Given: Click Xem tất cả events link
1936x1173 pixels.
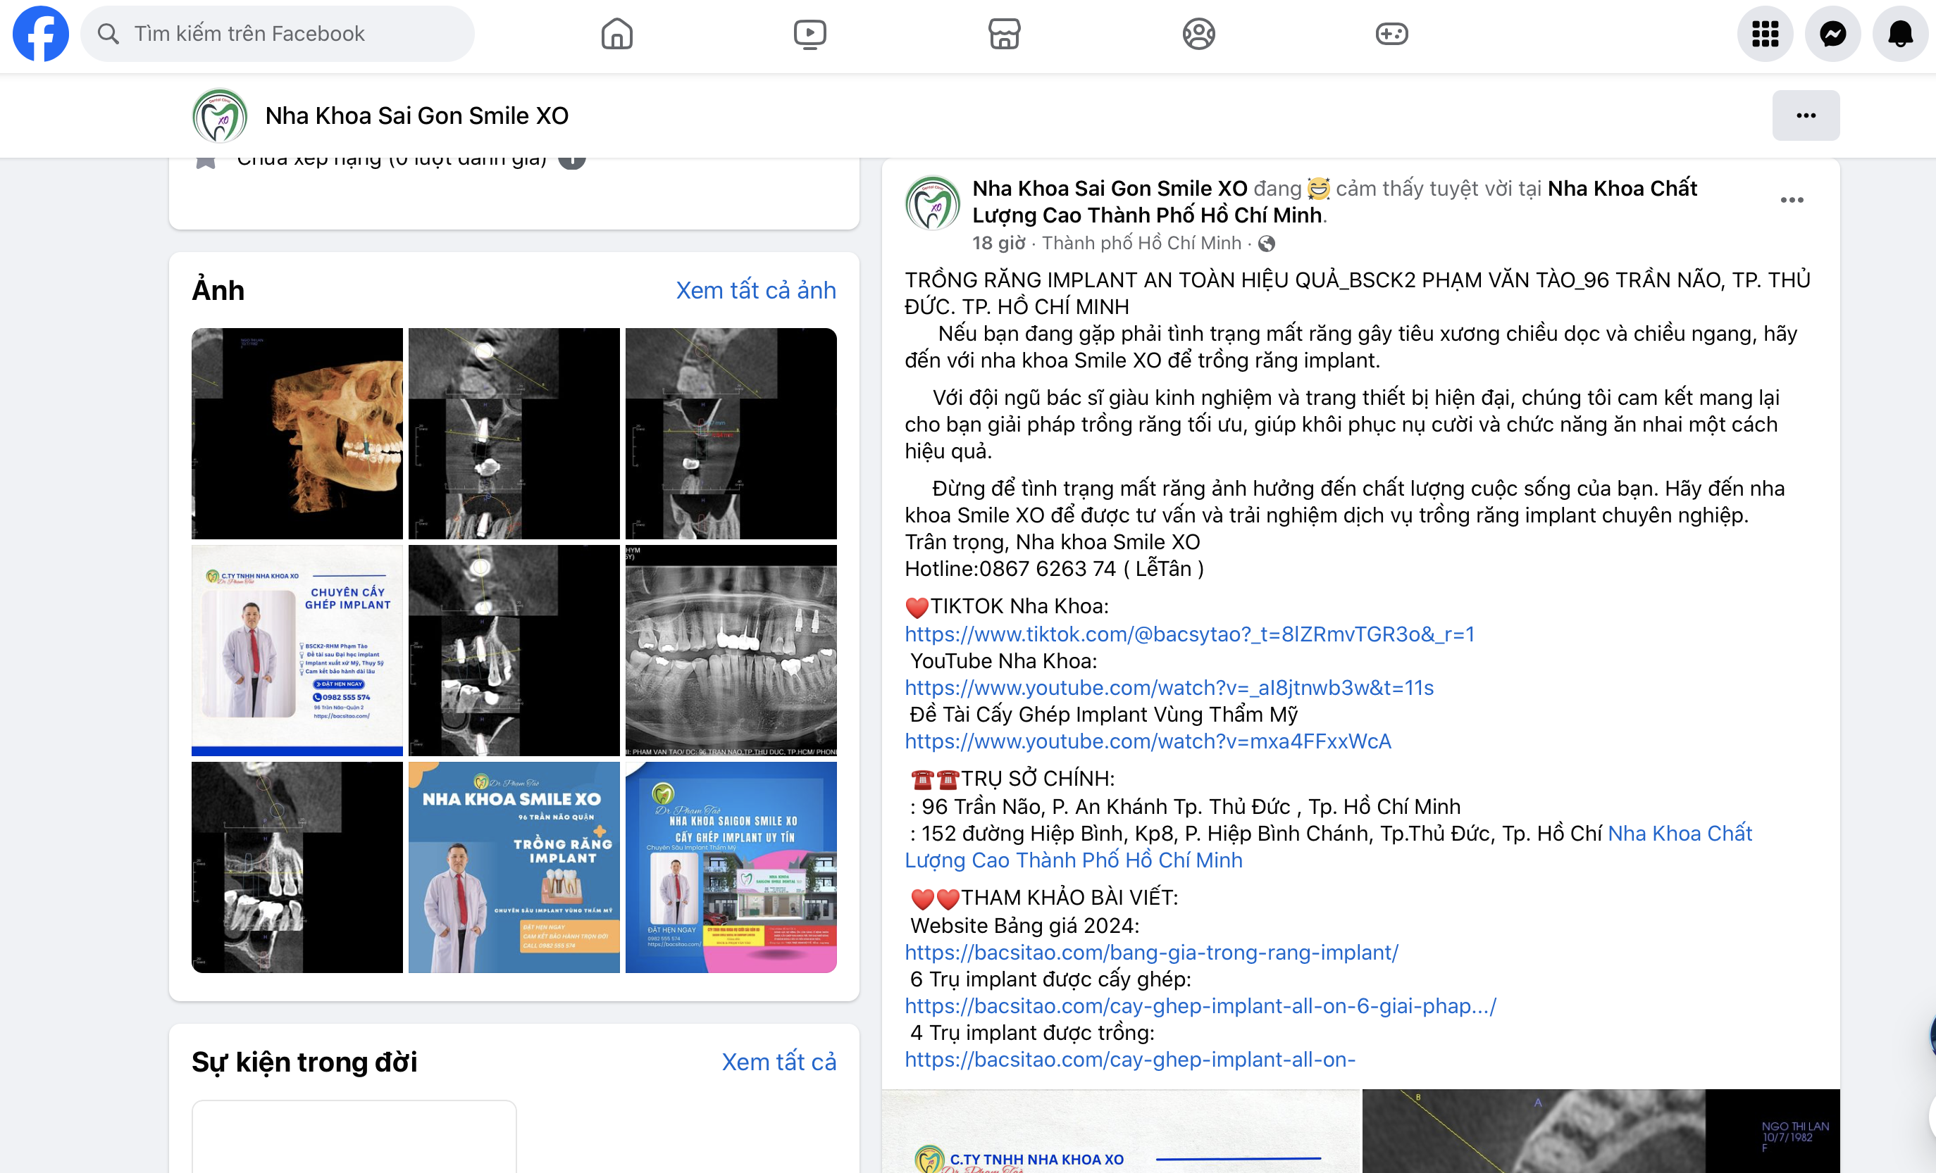Looking at the screenshot, I should click(x=778, y=1062).
